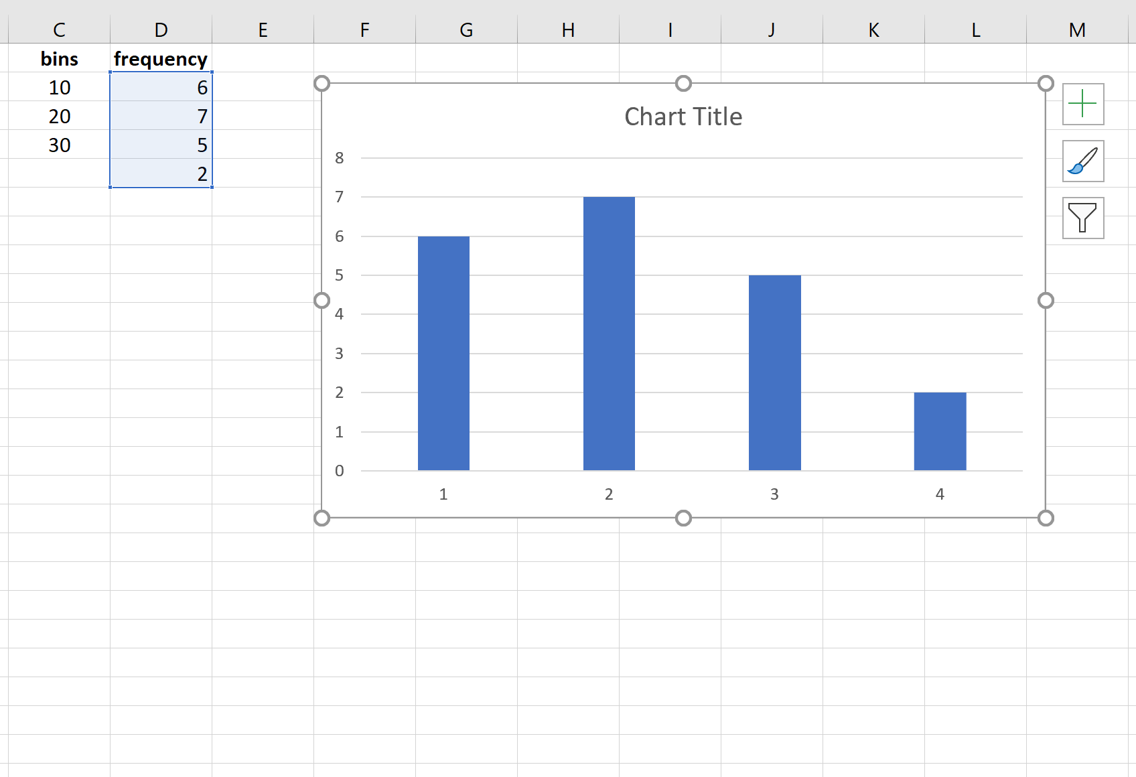The height and width of the screenshot is (777, 1136).
Task: Open the Chart Styles brush icon
Action: coord(1083,161)
